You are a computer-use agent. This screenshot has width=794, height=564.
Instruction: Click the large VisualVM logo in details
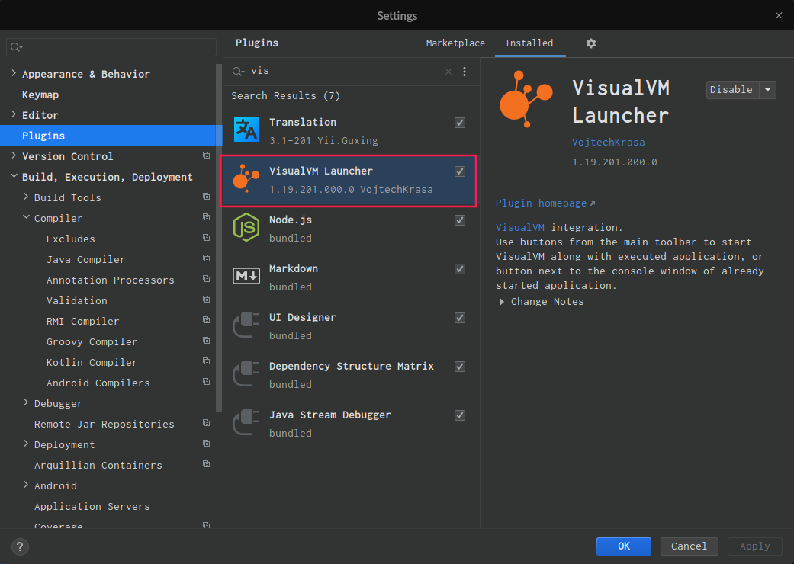526,99
